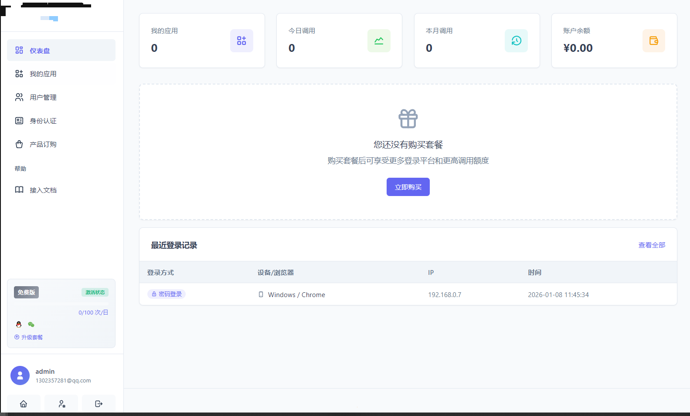Open account settings via user-gear icon

click(x=61, y=404)
